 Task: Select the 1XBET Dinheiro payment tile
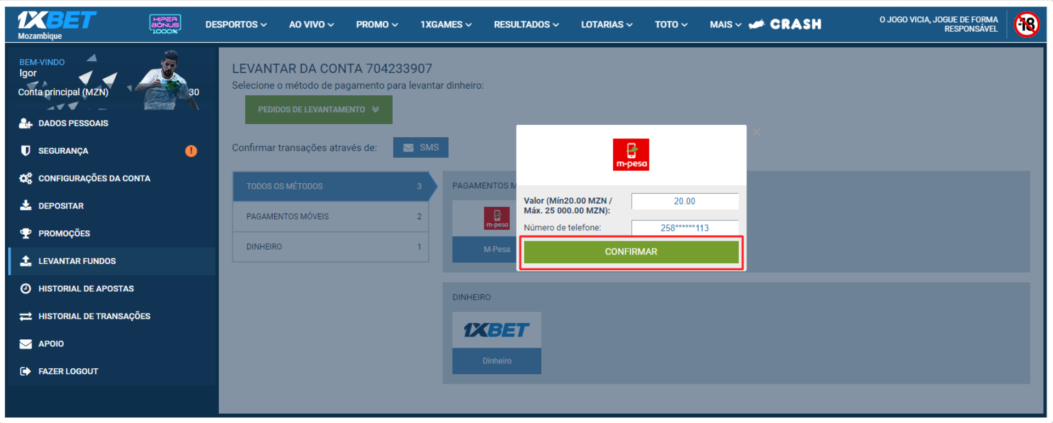coord(497,343)
